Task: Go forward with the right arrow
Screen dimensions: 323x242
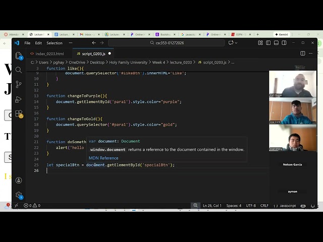Action: coord(102,43)
